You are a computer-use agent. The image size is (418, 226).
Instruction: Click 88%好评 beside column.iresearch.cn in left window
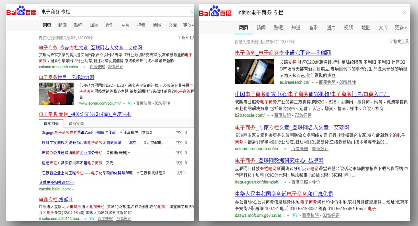coord(116,67)
